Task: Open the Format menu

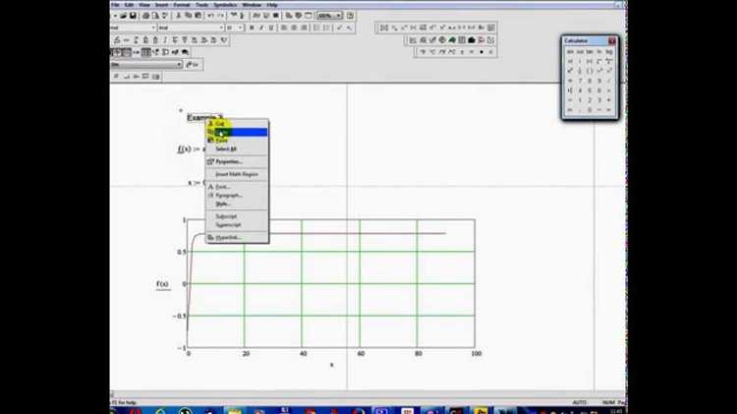Action: (x=182, y=5)
